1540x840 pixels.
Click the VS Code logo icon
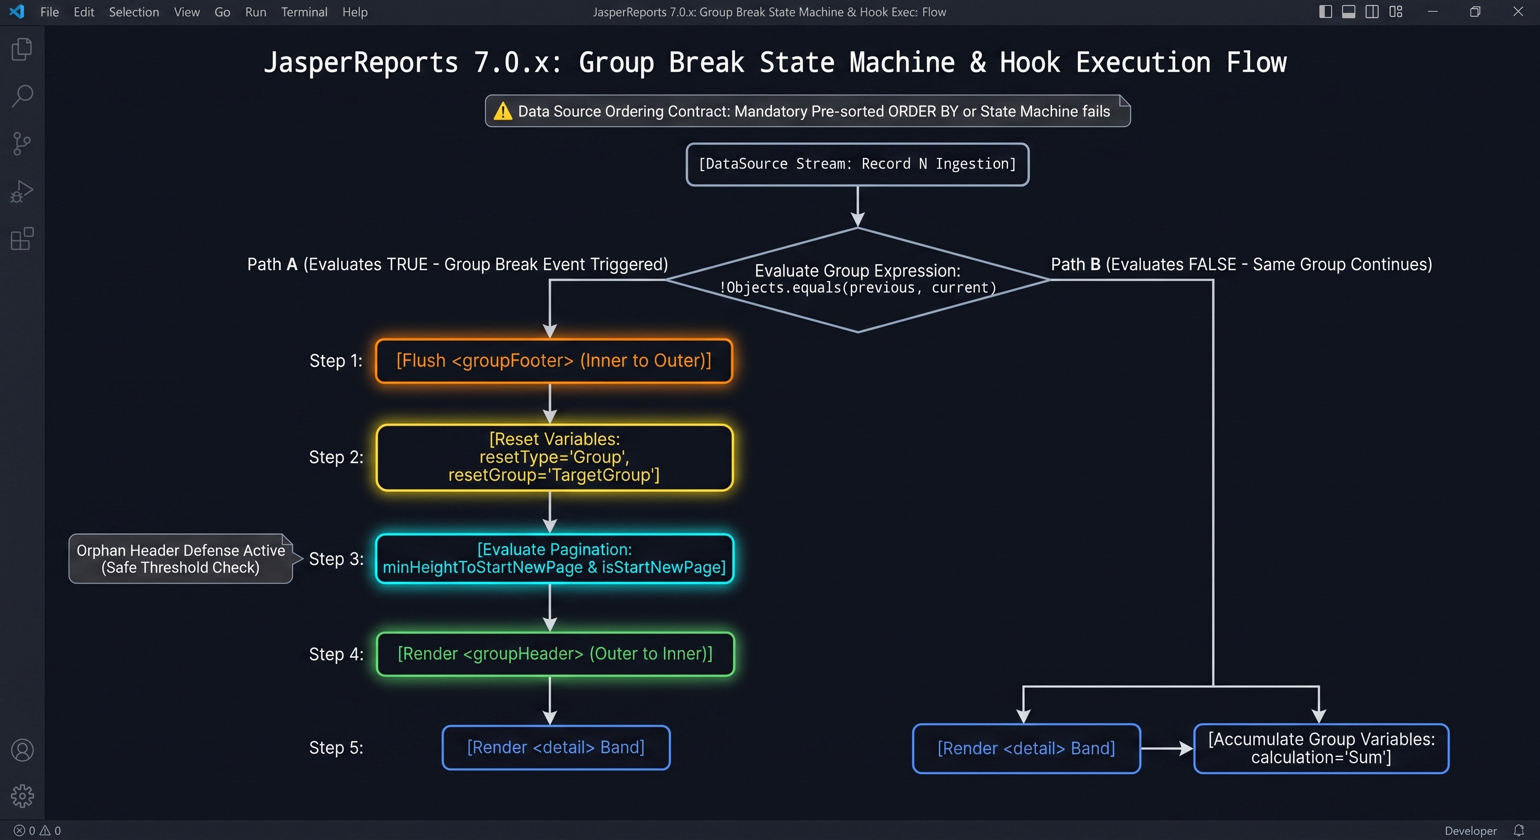(x=17, y=11)
